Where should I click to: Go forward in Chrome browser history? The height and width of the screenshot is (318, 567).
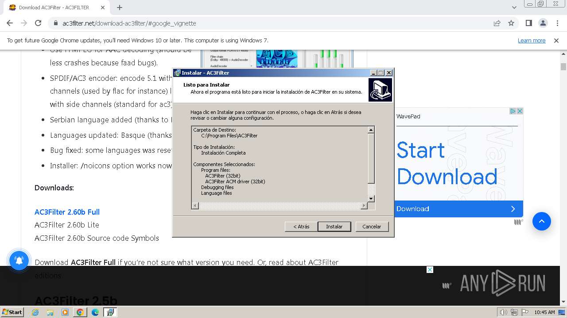(x=24, y=23)
